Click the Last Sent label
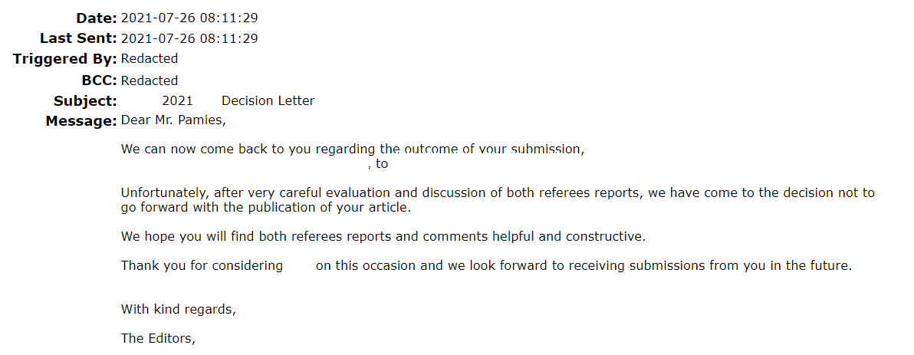The width and height of the screenshot is (914, 355). (79, 38)
